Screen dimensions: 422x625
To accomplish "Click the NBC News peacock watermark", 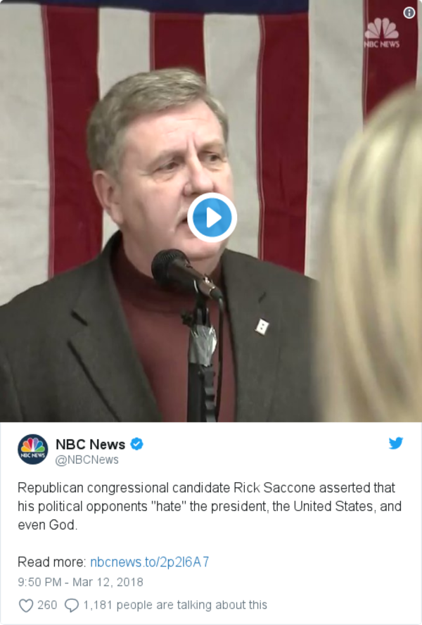I will click(x=381, y=34).
